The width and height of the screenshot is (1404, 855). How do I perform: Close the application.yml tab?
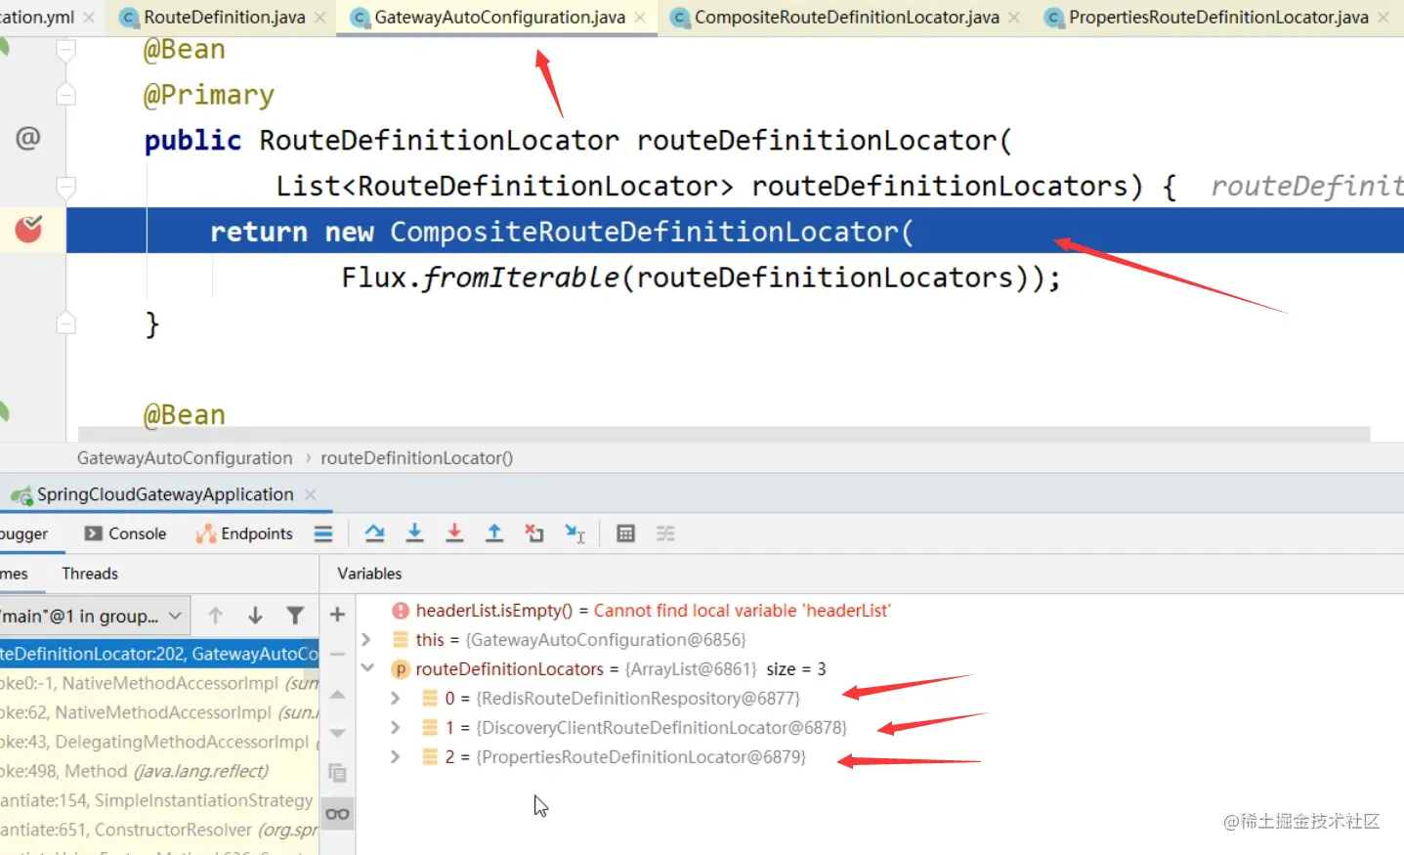[89, 18]
